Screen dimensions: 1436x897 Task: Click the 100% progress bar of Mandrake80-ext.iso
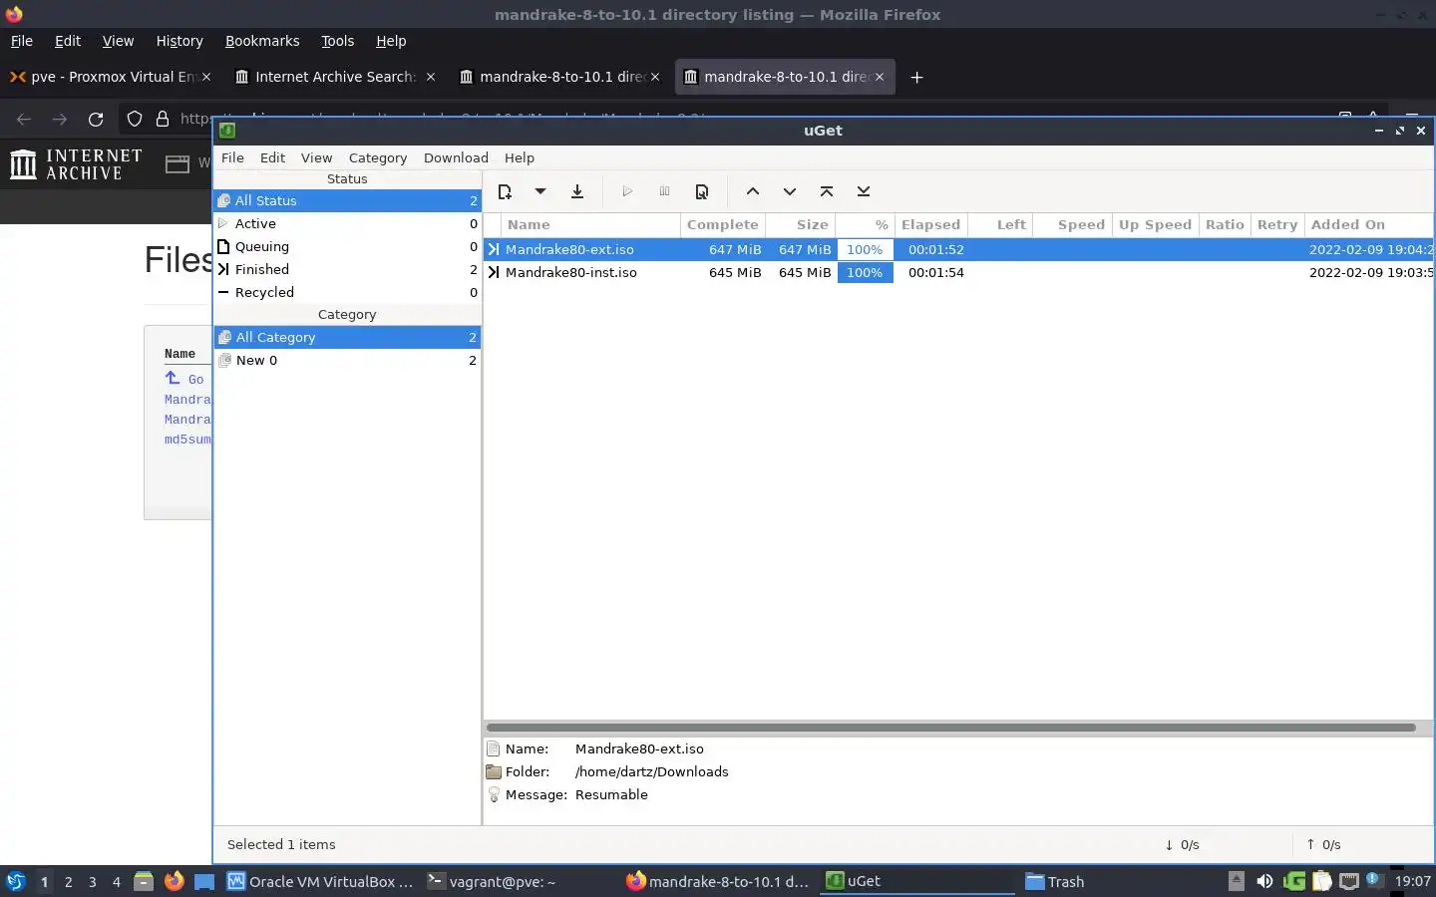[x=865, y=249]
